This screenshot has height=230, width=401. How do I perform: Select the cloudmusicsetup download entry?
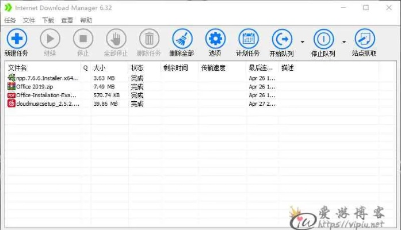(x=46, y=104)
